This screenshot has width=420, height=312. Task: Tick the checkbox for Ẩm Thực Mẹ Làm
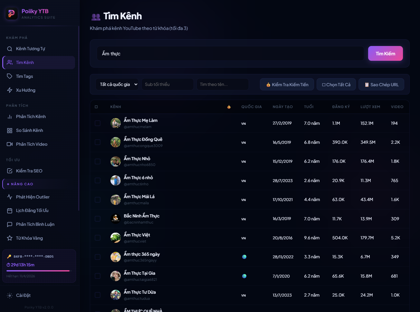coord(98,123)
